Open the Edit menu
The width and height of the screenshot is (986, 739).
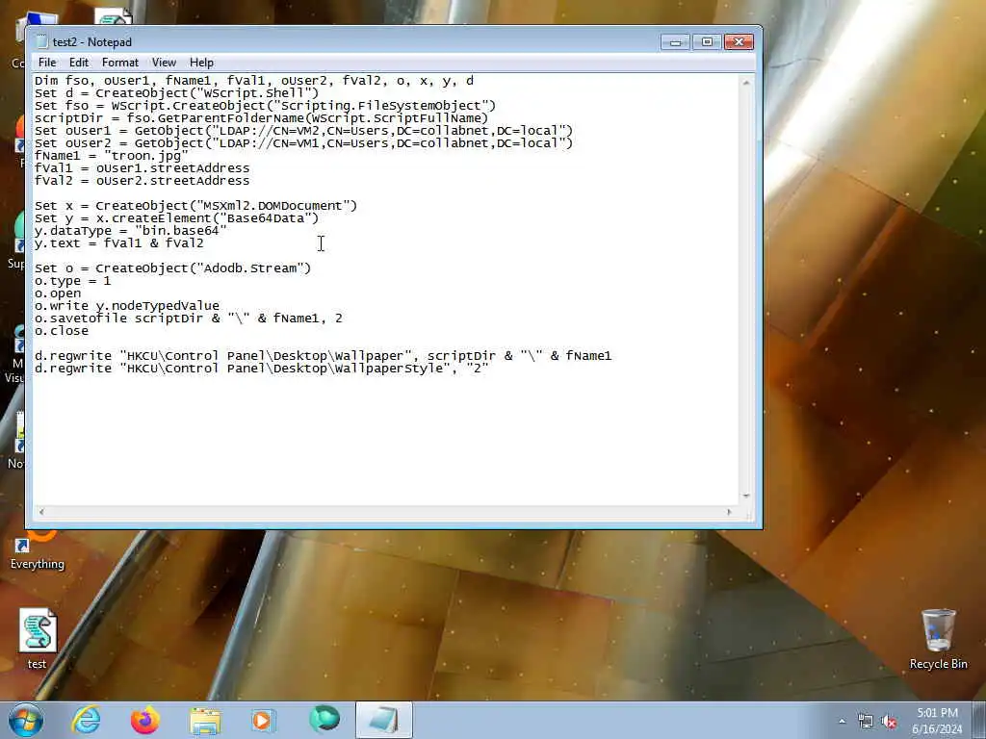79,63
